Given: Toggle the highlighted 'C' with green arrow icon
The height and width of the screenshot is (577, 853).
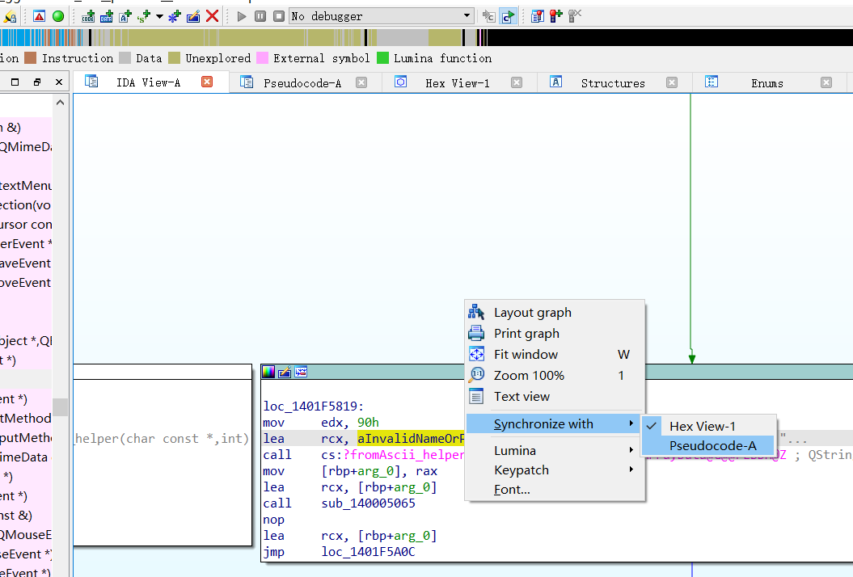Looking at the screenshot, I should (x=508, y=16).
